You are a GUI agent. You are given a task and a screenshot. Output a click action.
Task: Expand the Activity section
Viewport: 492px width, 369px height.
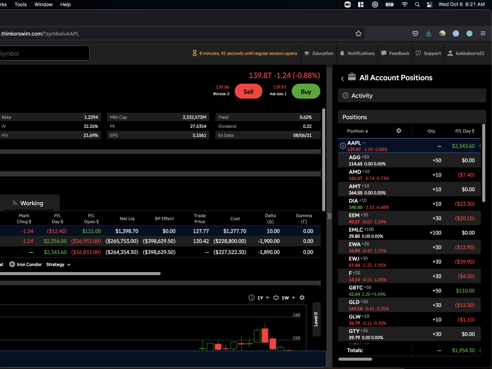[x=412, y=95]
